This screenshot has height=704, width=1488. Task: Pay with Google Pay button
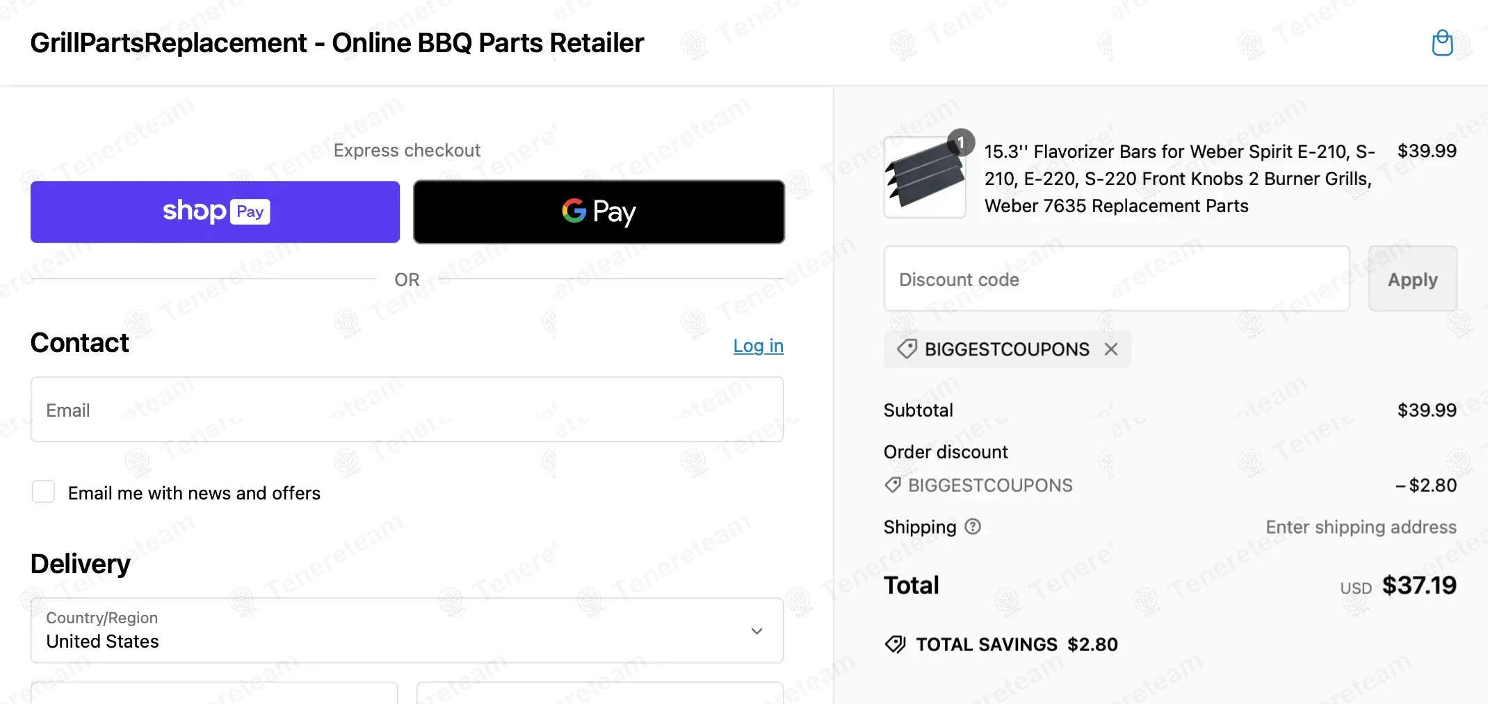tap(599, 211)
